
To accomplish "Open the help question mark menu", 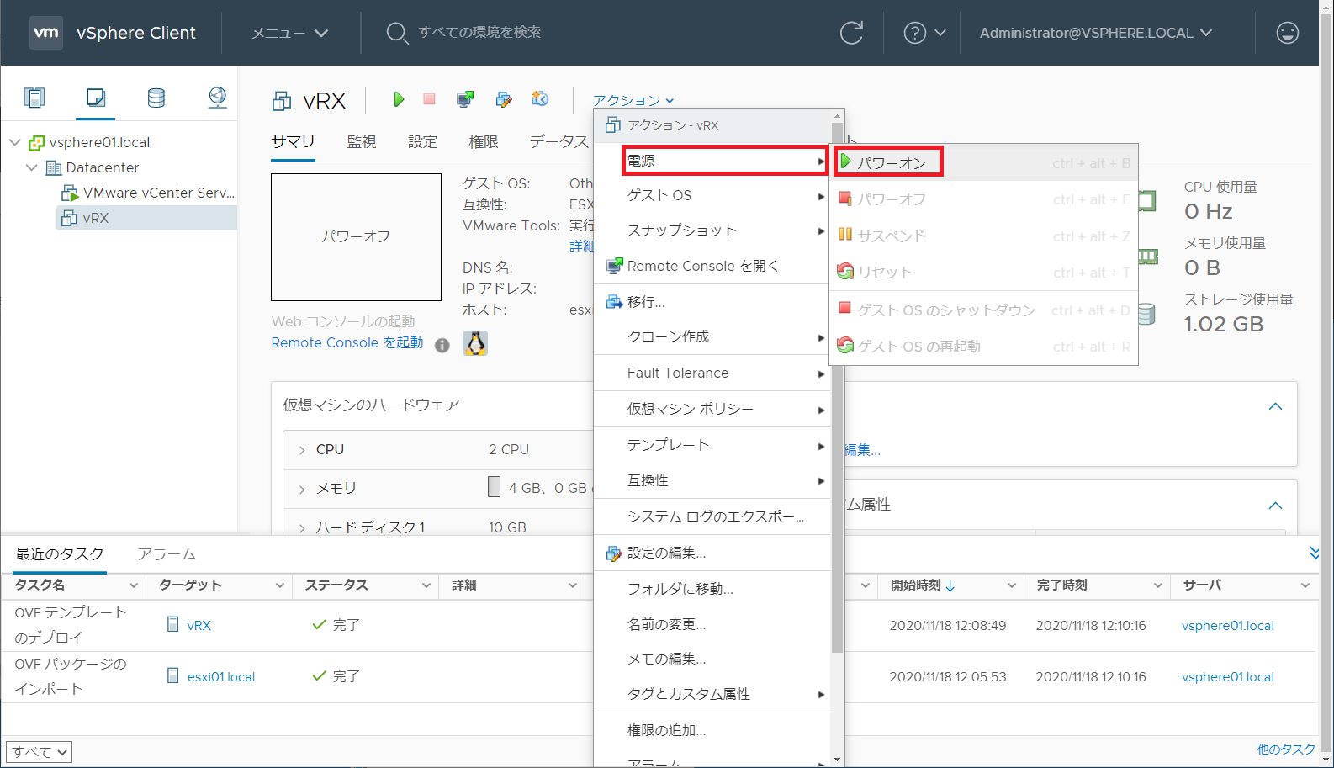I will [924, 33].
